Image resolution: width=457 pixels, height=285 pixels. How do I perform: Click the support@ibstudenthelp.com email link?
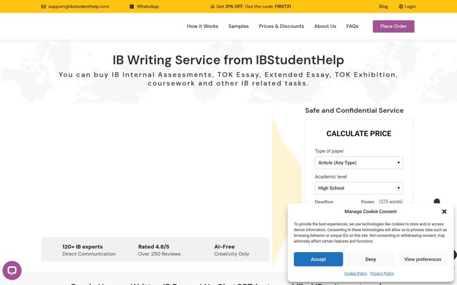(x=79, y=6)
